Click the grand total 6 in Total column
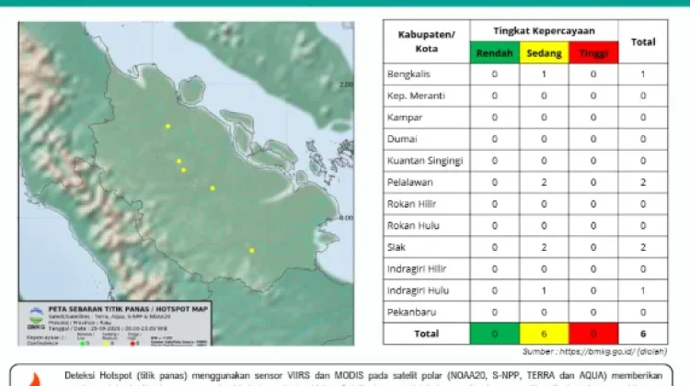Viewport: 690px width, 386px height. (x=643, y=334)
